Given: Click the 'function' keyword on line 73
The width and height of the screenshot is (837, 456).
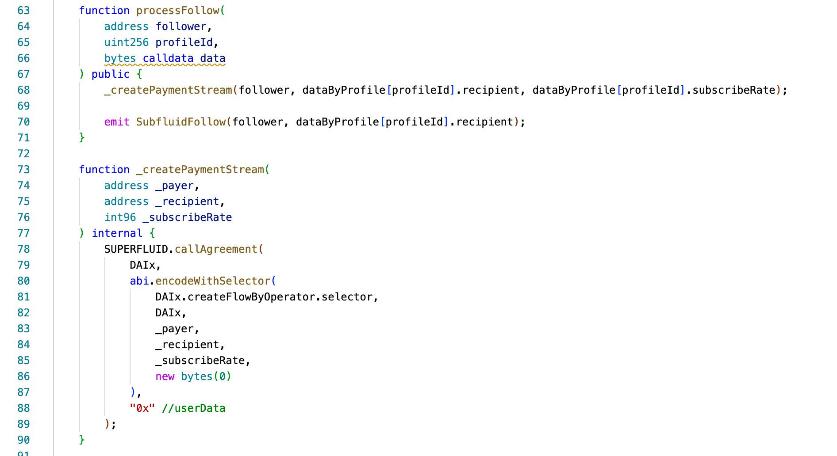Looking at the screenshot, I should 104,170.
